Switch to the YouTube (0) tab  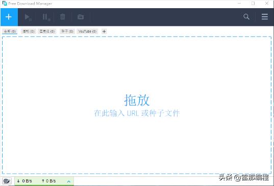(x=87, y=32)
